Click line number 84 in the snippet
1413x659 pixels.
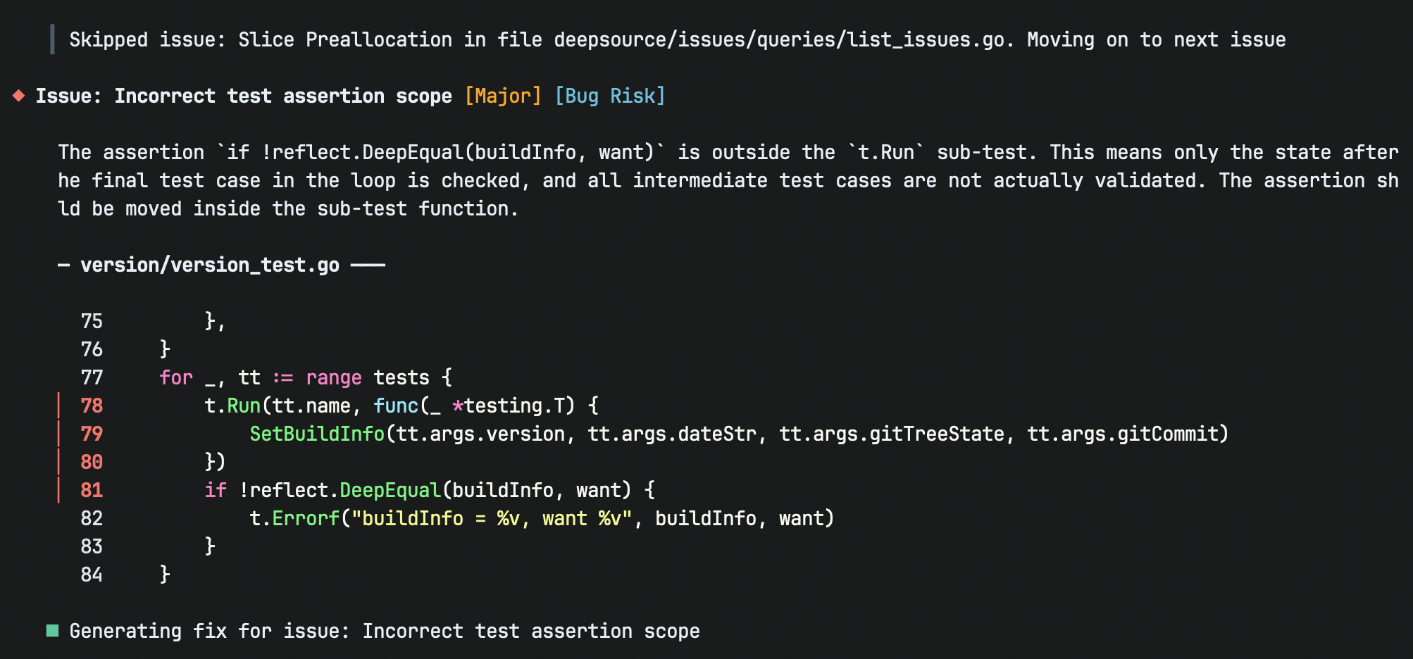92,575
